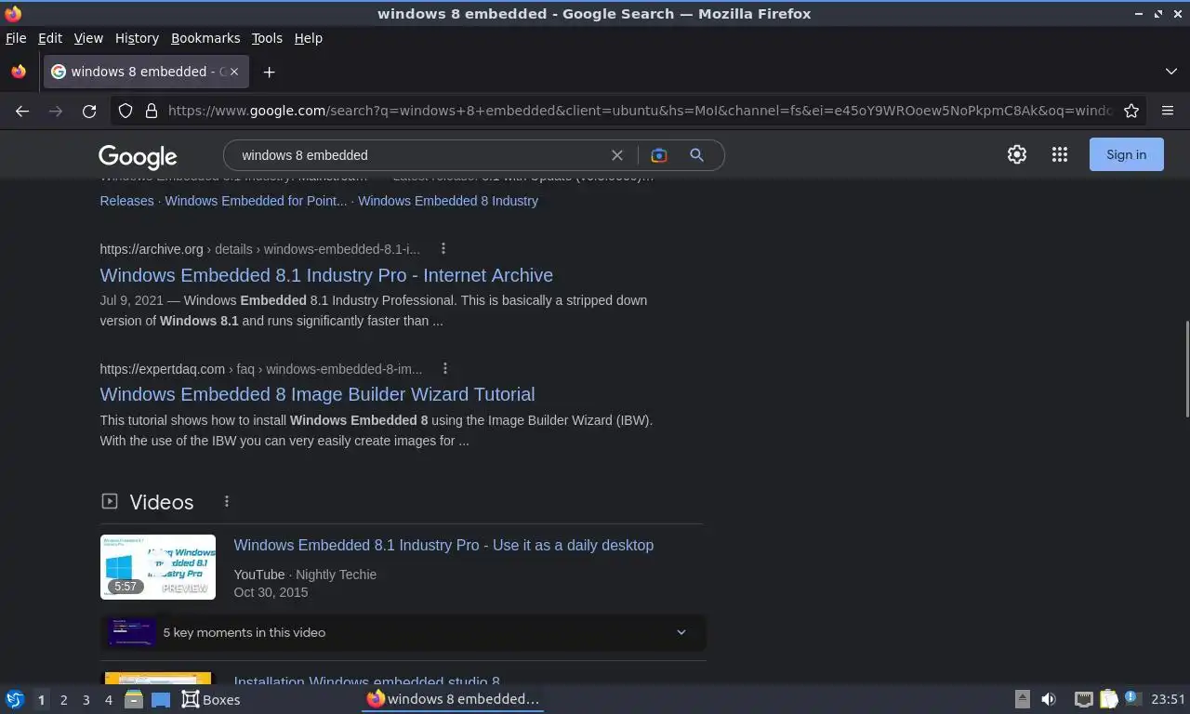Screen dimensions: 1190x714
Task: Bookmark this page with the star icon
Action: coord(1131,111)
